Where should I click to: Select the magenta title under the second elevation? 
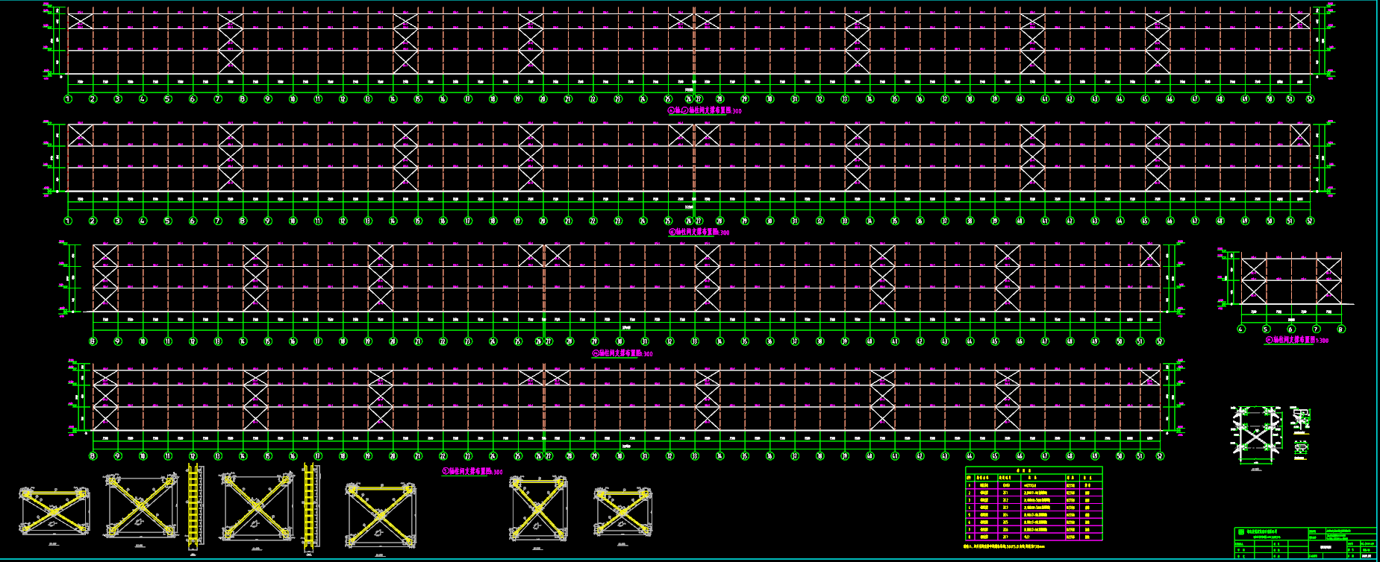pyautogui.click(x=699, y=233)
